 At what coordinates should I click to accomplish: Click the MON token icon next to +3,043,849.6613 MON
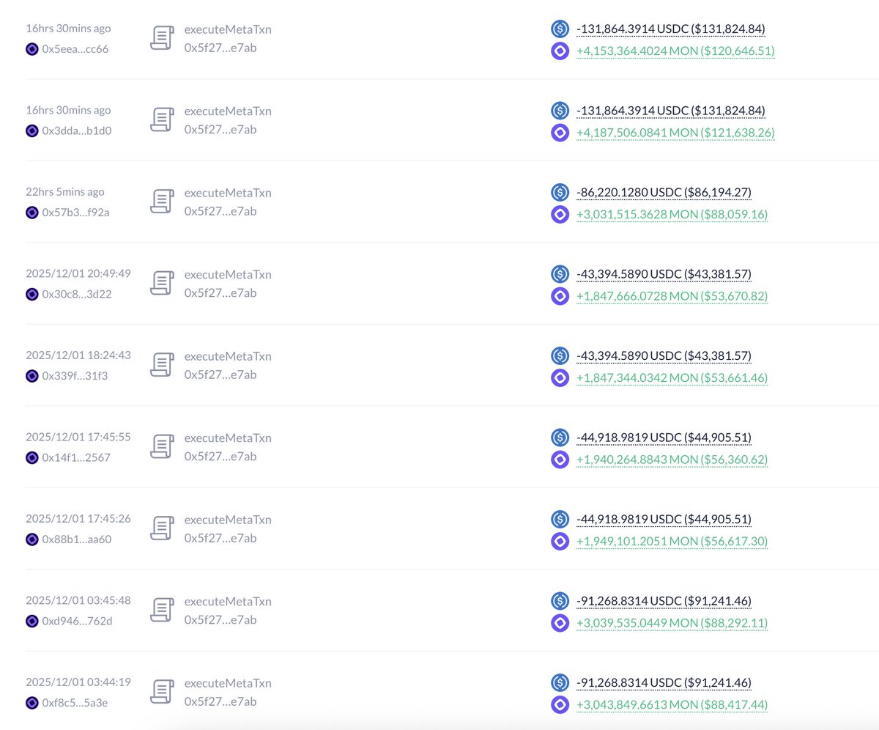[x=560, y=705]
